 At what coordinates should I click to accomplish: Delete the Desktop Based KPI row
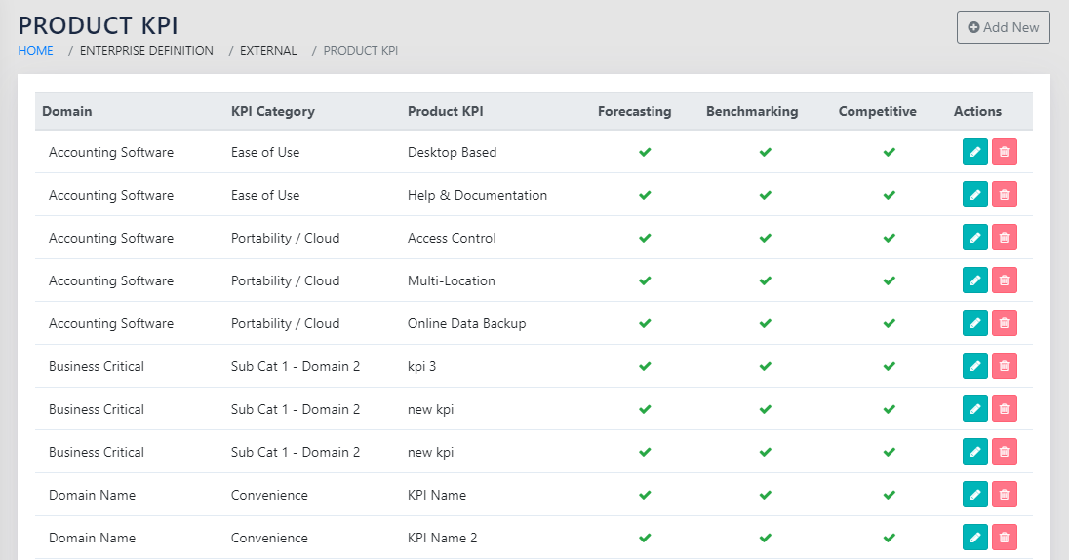coord(1004,152)
